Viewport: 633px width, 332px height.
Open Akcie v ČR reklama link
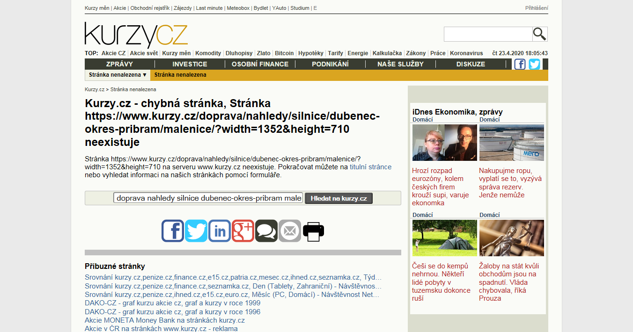161,329
